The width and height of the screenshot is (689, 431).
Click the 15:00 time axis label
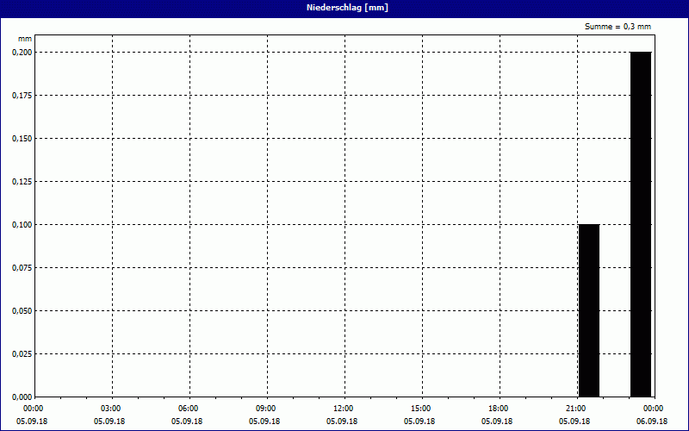(x=420, y=408)
